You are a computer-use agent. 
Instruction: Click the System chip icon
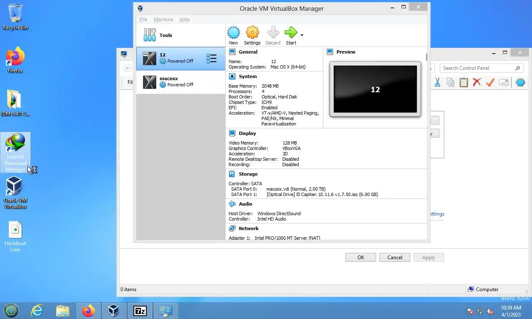[232, 76]
